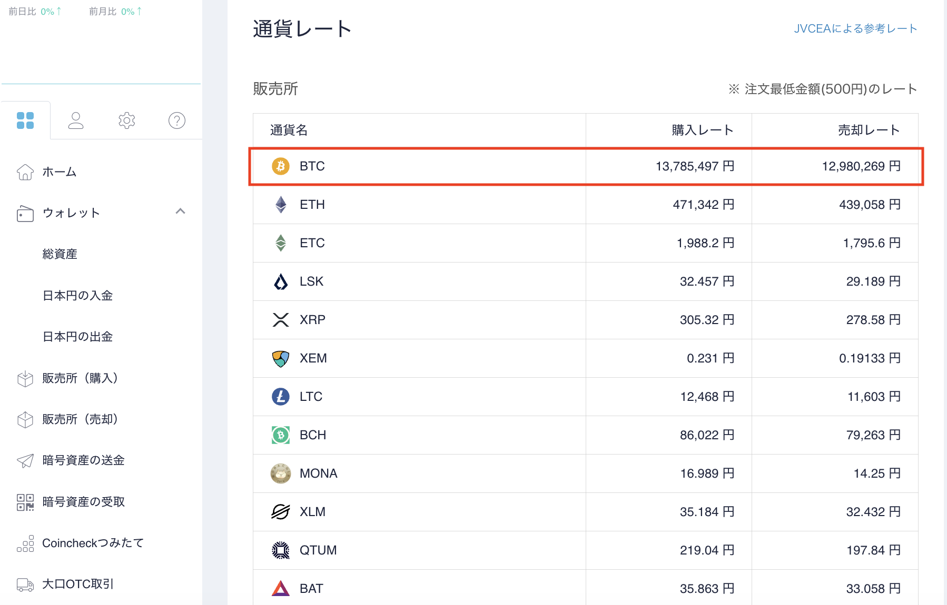Screen dimensions: 947x605
Task: Select the ETH Ethereum coin icon
Action: point(281,204)
